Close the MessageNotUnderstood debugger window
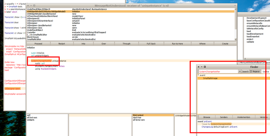Screen dimensions: 270x136 [28, 6]
